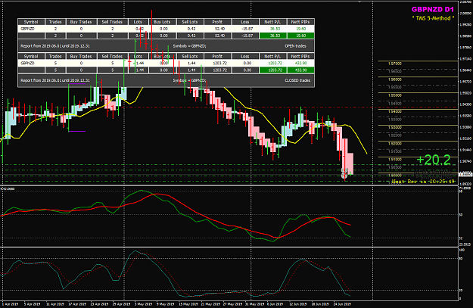Click the white 432.90 Nett PIPs cell

pos(300,63)
